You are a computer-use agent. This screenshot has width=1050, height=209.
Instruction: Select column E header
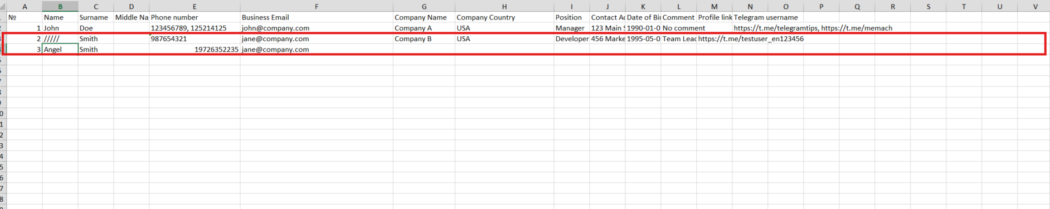[x=195, y=7]
